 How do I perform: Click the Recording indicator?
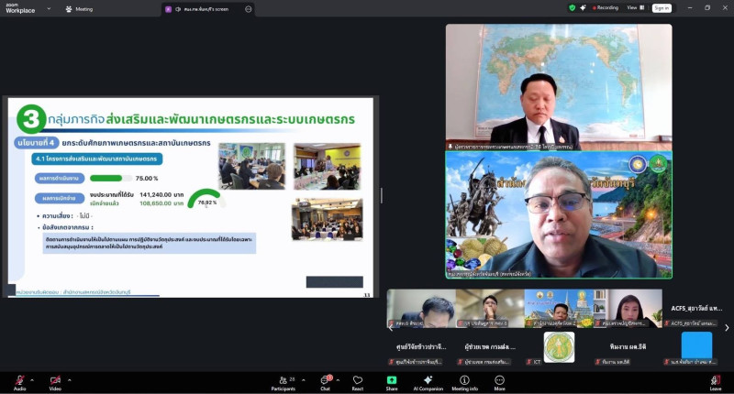(x=604, y=7)
